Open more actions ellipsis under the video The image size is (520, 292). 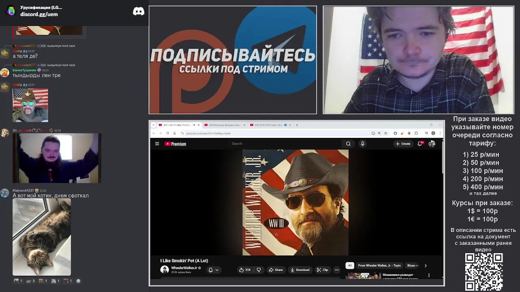pos(336,270)
